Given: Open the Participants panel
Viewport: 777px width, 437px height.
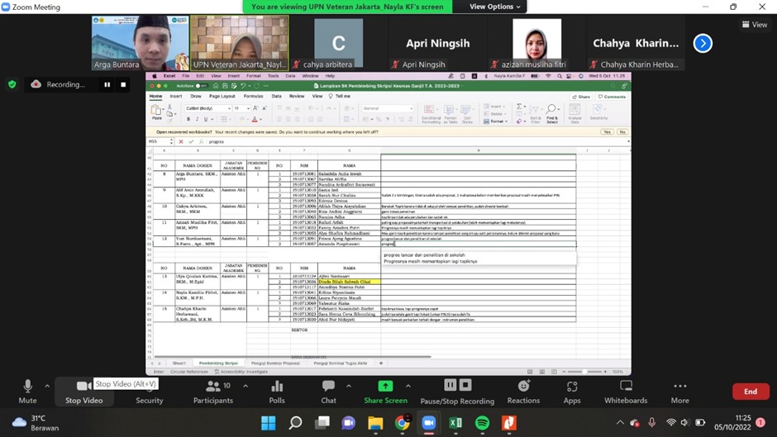Looking at the screenshot, I should [x=212, y=390].
